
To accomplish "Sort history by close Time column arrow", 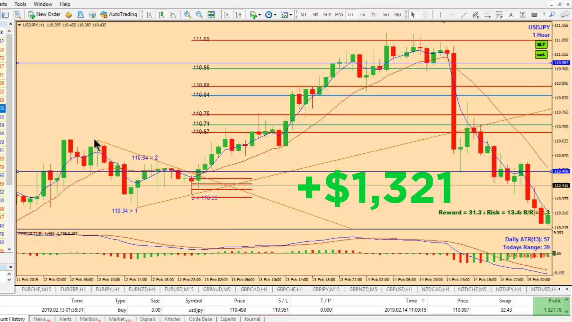I will click(423, 301).
